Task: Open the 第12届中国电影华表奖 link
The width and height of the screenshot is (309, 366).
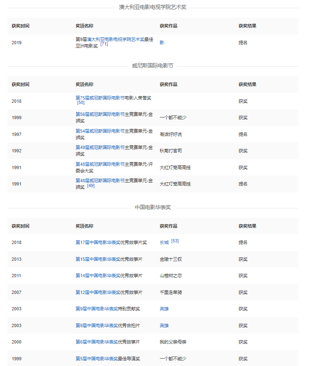Action: tap(98, 292)
